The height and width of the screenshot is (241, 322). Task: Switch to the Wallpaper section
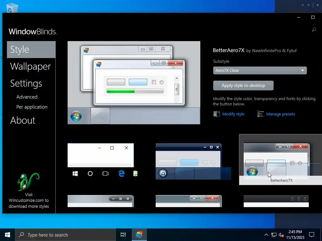click(x=31, y=67)
